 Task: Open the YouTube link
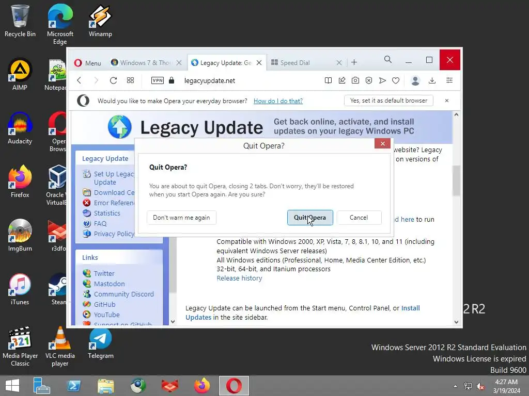point(106,315)
